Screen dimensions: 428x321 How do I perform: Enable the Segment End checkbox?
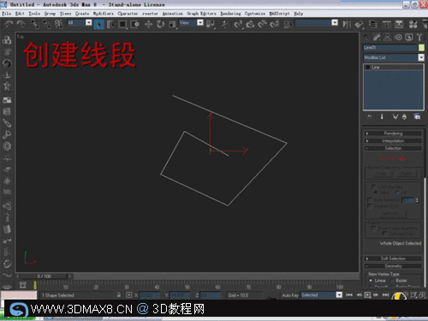pos(369,206)
